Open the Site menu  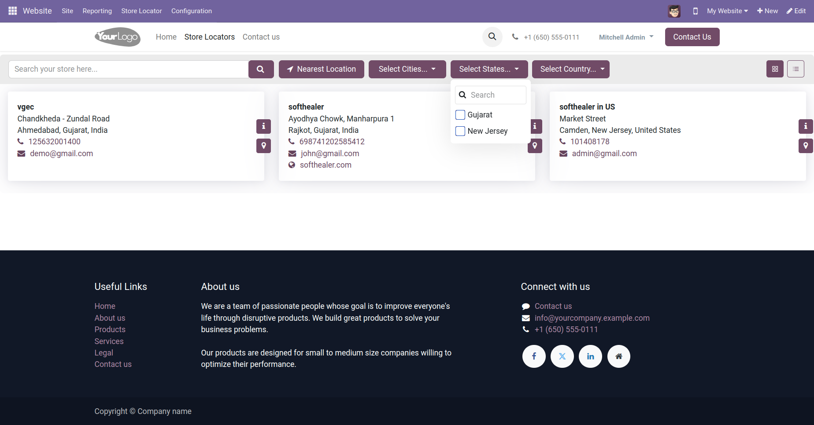[67, 11]
